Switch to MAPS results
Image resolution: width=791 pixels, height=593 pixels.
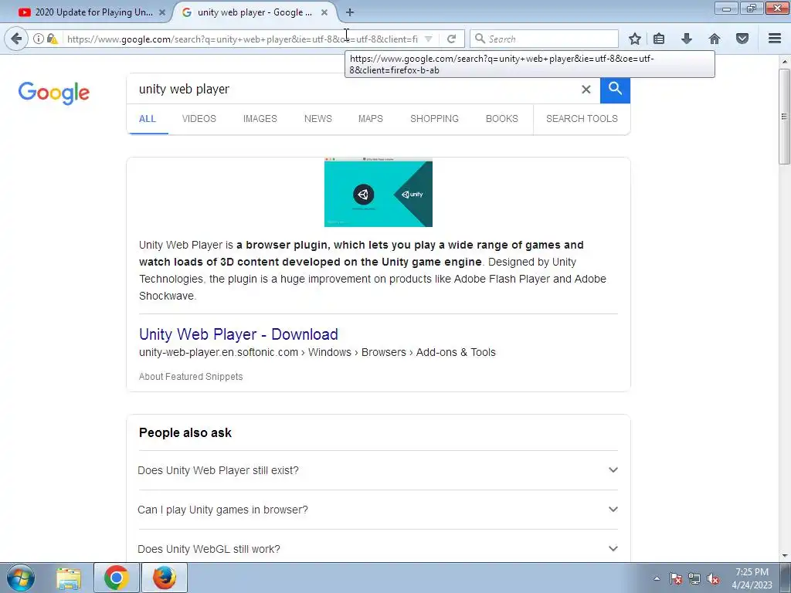(371, 119)
